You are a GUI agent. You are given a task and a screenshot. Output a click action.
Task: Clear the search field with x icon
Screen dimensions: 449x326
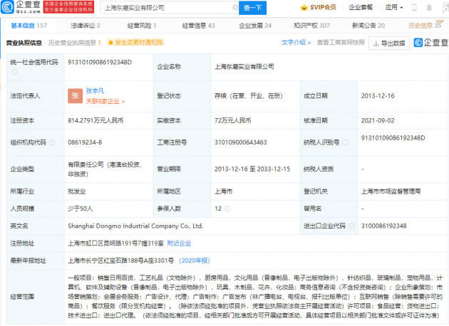click(234, 7)
